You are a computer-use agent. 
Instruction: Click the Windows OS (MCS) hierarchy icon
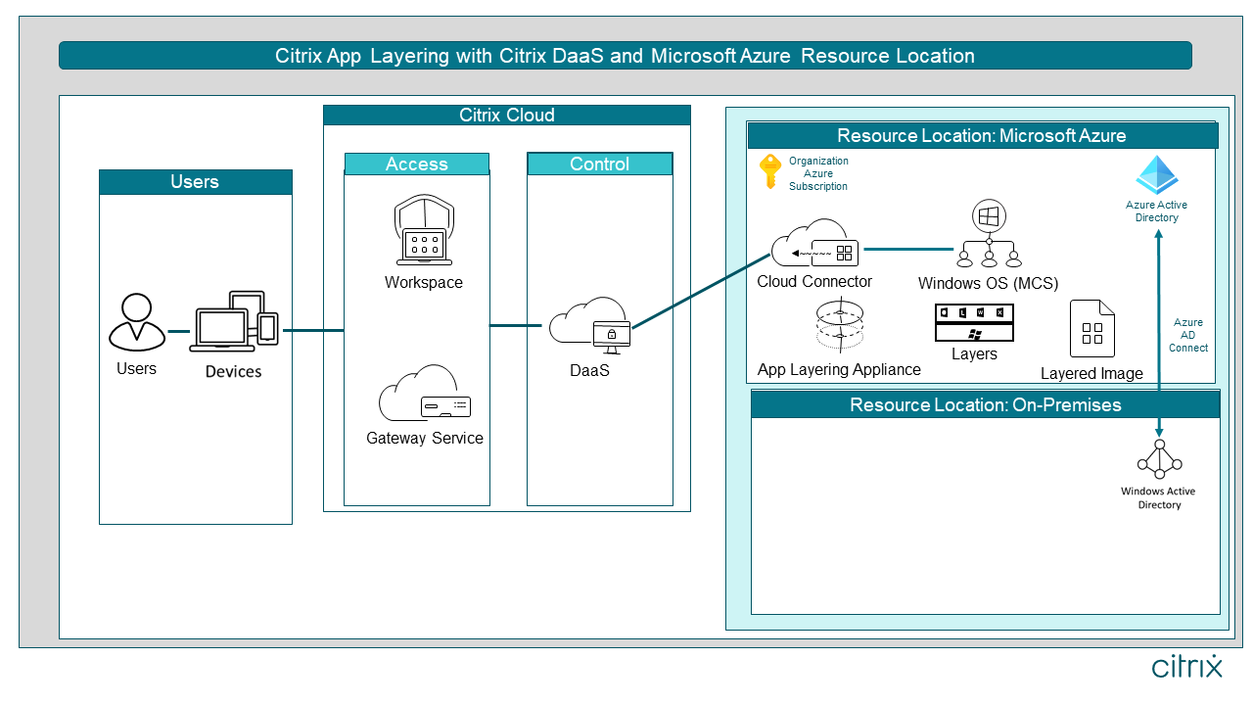coord(989,234)
